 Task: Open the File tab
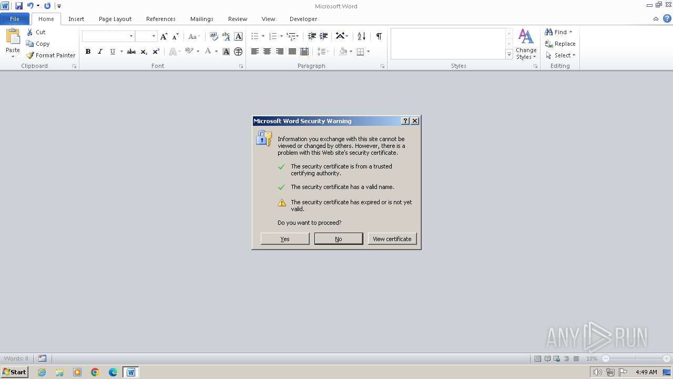15,19
